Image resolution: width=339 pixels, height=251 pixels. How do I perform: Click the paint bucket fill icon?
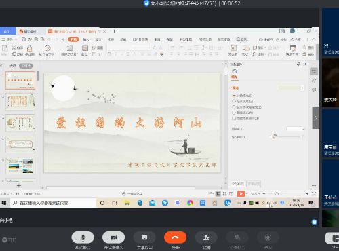(235, 71)
